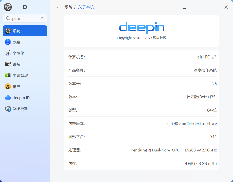Click the 版本号 value 25
Image resolution: width=233 pixels, height=182 pixels.
click(215, 84)
